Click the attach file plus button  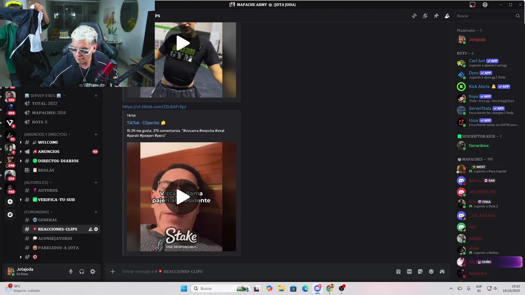[x=112, y=272]
